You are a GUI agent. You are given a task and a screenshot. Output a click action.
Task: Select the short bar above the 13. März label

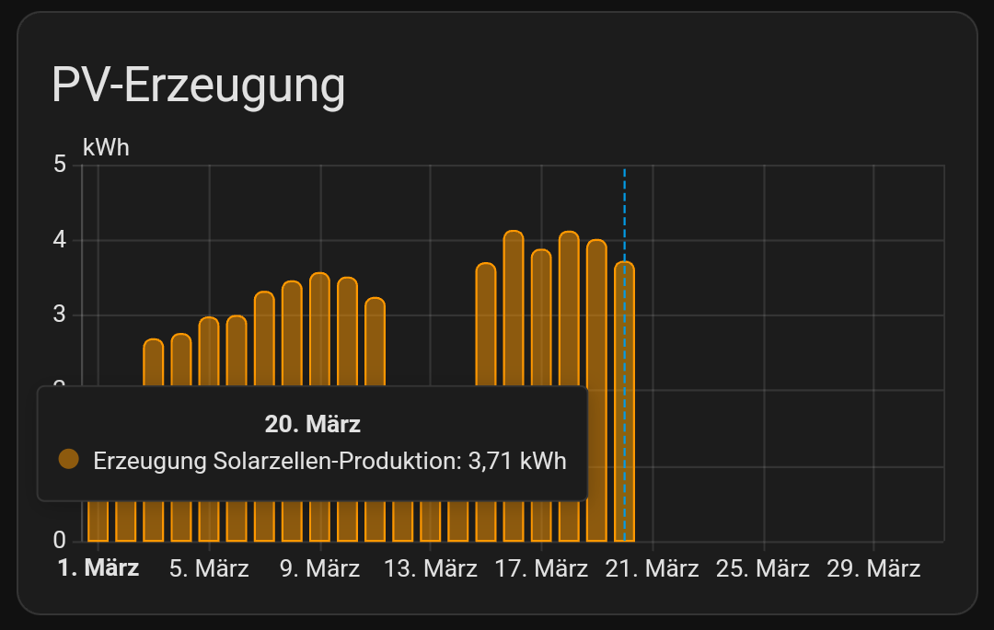431,521
